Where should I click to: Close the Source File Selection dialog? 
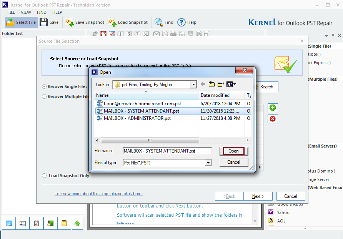point(302,41)
